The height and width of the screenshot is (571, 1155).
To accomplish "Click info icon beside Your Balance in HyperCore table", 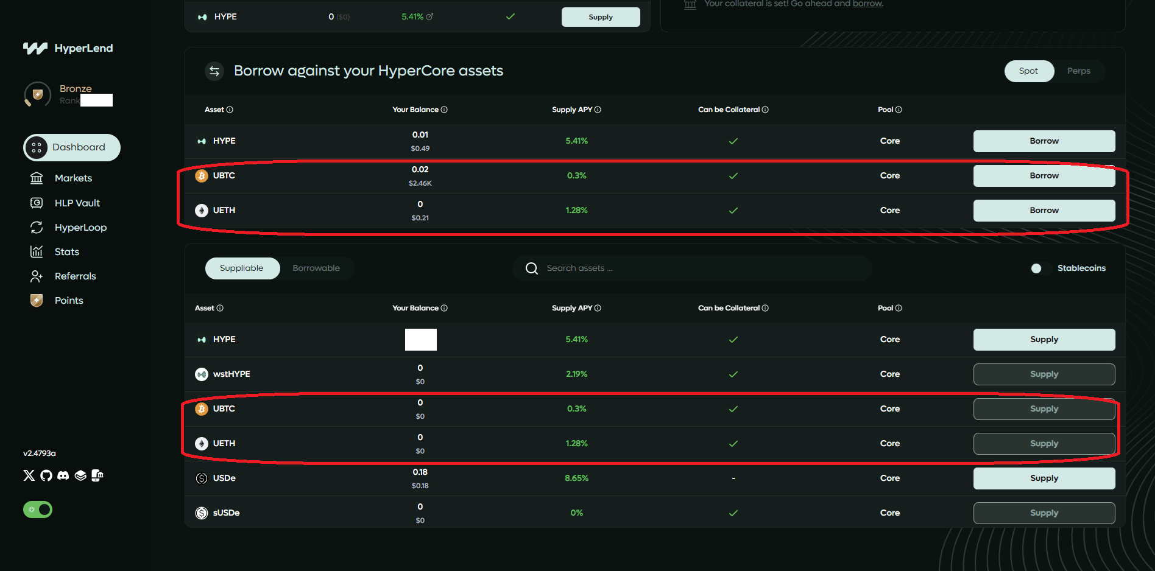I will 444,110.
